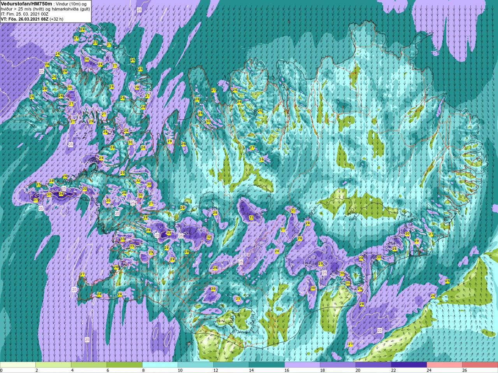Click the 0–2 pale yellow legend swatch
This screenshot has width=498, height=373.
[x=18, y=365]
